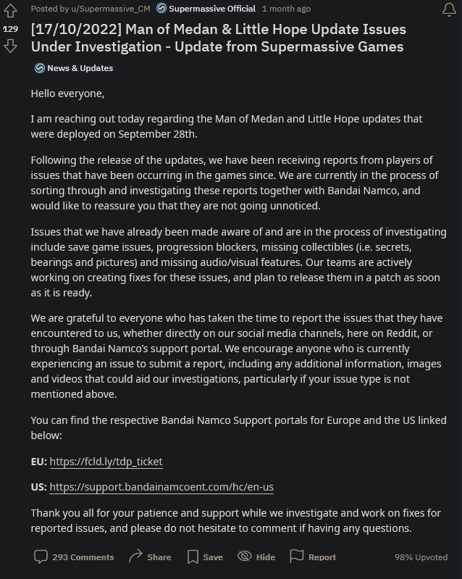The width and height of the screenshot is (462, 579).
Task: Click the "1 month ago" timestamp
Action: (x=286, y=9)
